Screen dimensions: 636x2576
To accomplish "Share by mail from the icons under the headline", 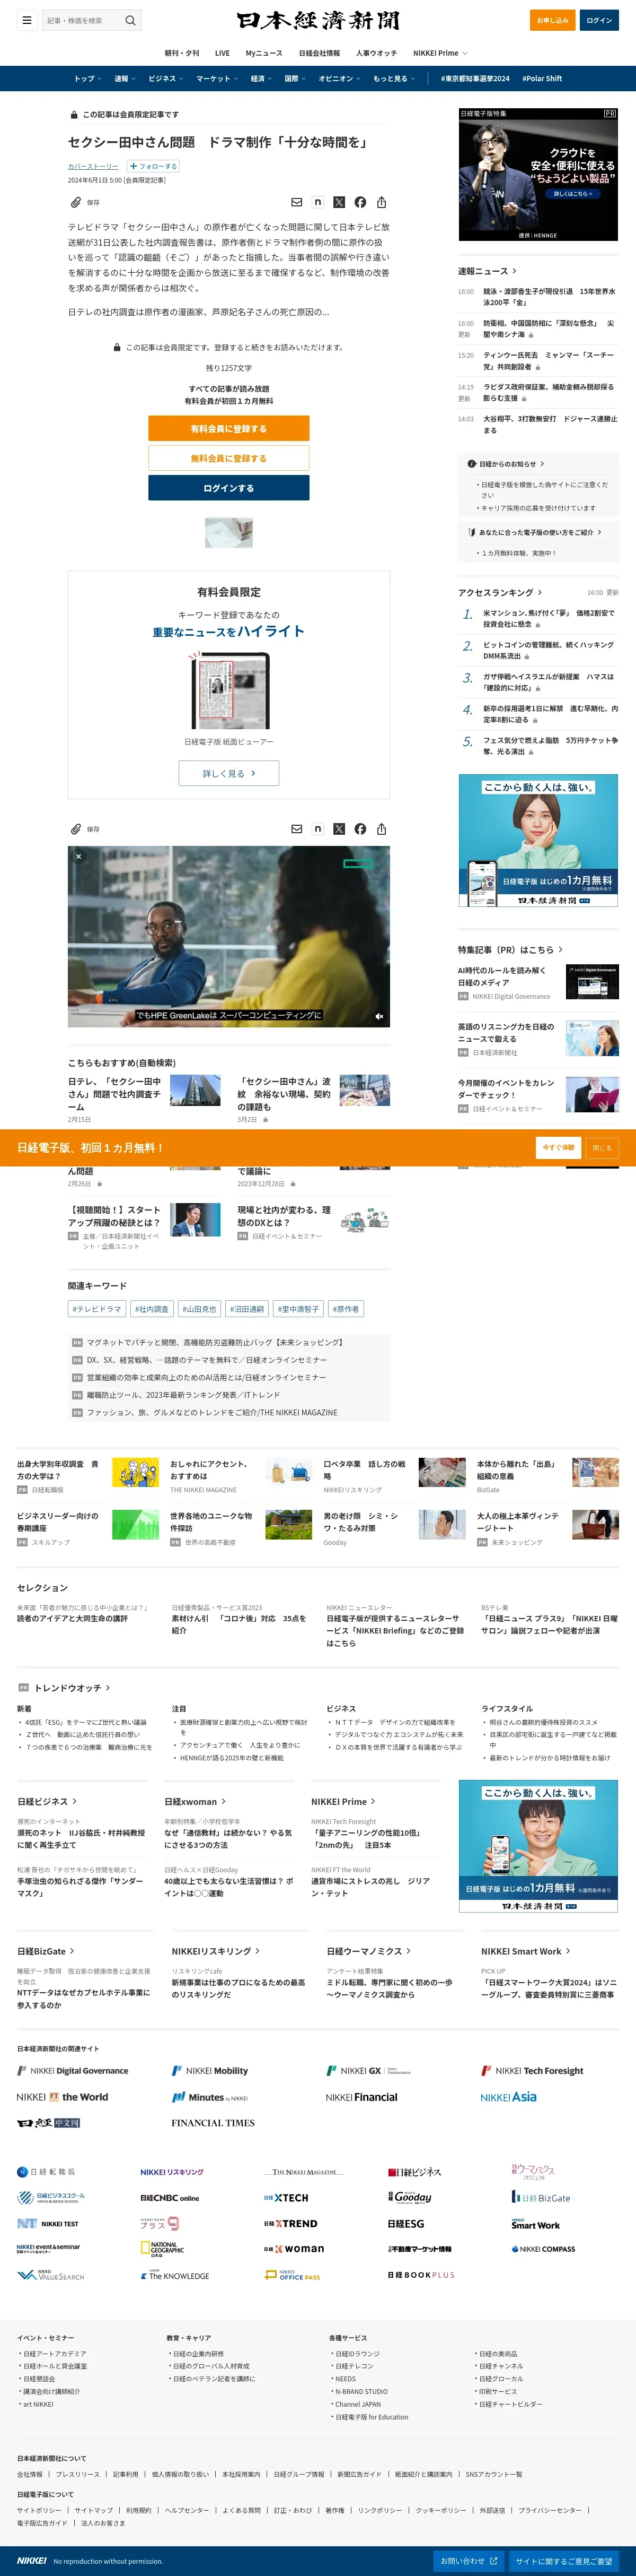I will 296,202.
